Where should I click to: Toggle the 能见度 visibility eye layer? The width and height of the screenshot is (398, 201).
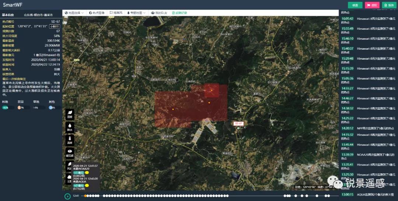pyautogui.click(x=70, y=153)
